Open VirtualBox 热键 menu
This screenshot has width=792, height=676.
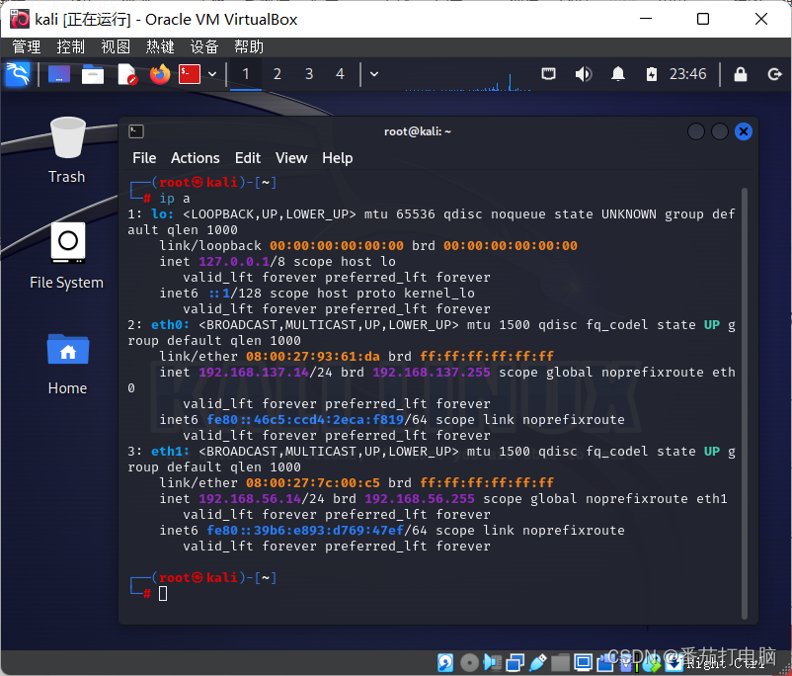coord(160,47)
